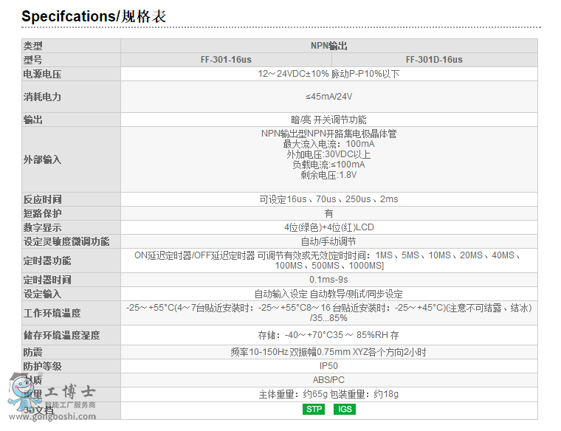Click the 0.1ms-9s timer value cell
561x431 pixels.
point(329,280)
